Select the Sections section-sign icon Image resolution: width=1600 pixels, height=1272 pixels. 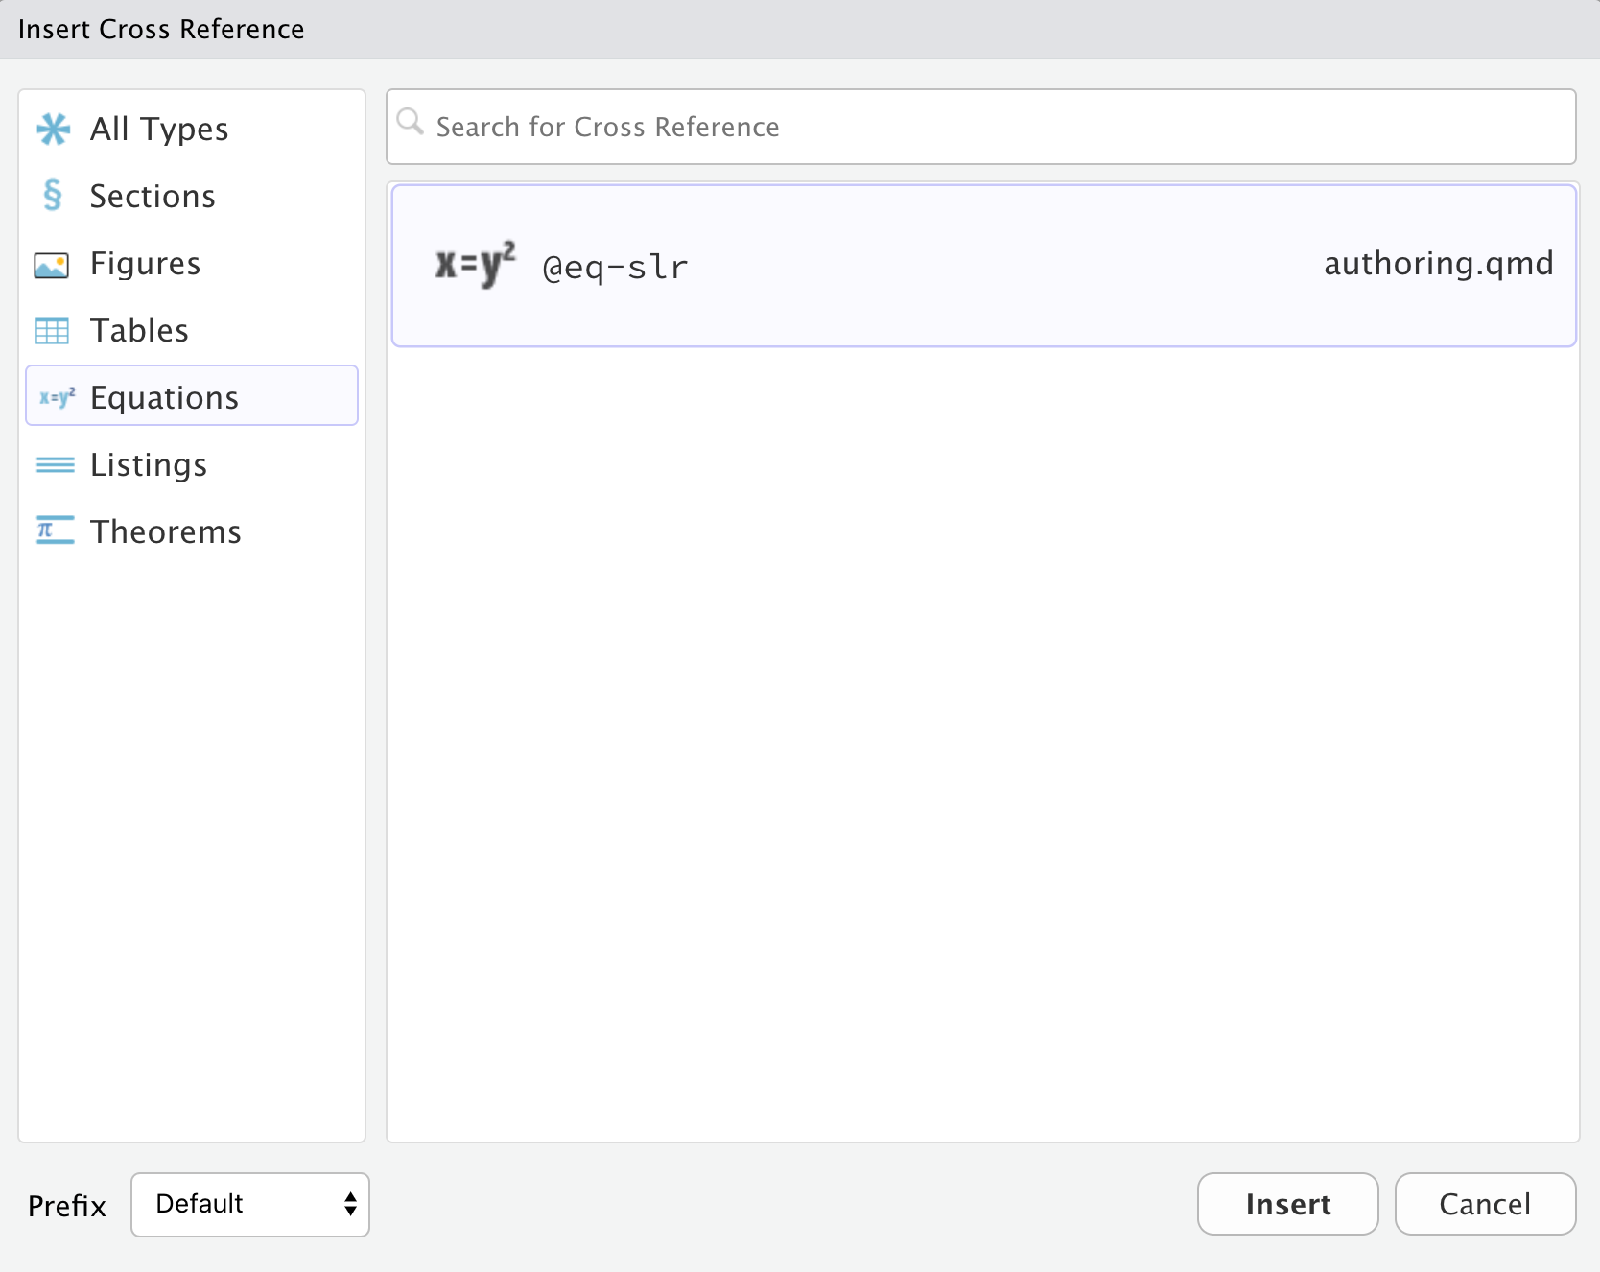pos(53,195)
